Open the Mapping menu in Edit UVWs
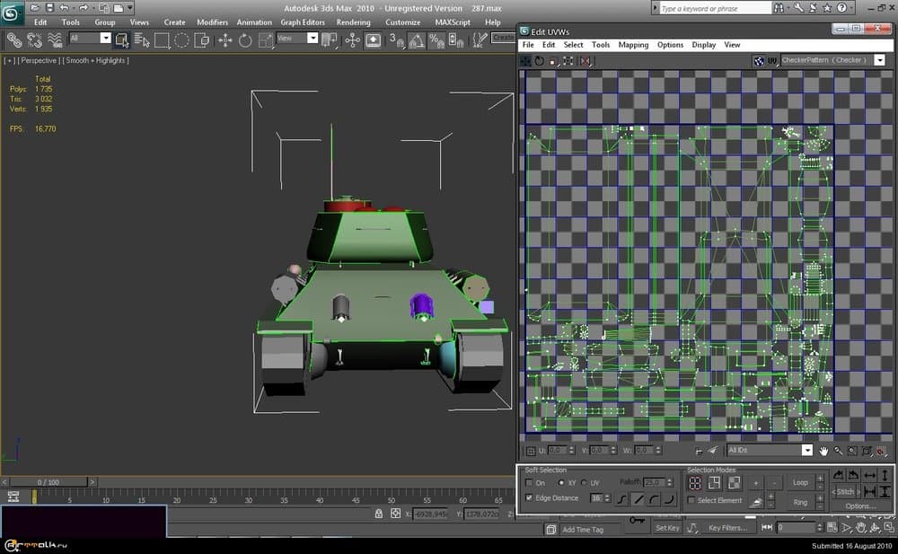The height and width of the screenshot is (554, 898). pyautogui.click(x=633, y=45)
